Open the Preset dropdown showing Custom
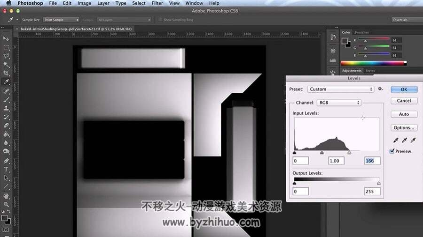 (x=340, y=89)
